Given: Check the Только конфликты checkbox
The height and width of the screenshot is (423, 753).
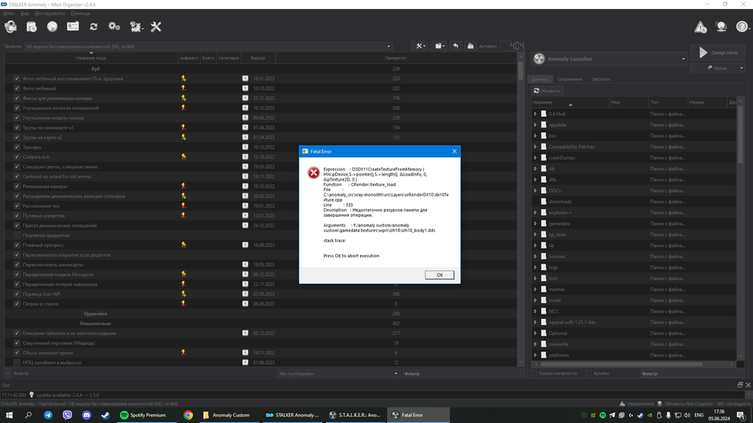Looking at the screenshot, I should click(x=534, y=373).
